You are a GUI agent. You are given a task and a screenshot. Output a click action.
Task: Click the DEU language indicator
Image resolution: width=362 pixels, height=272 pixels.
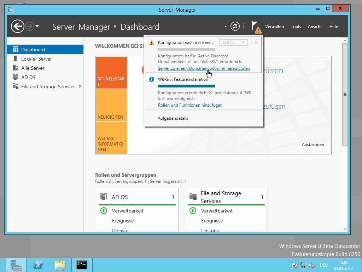[324, 265]
